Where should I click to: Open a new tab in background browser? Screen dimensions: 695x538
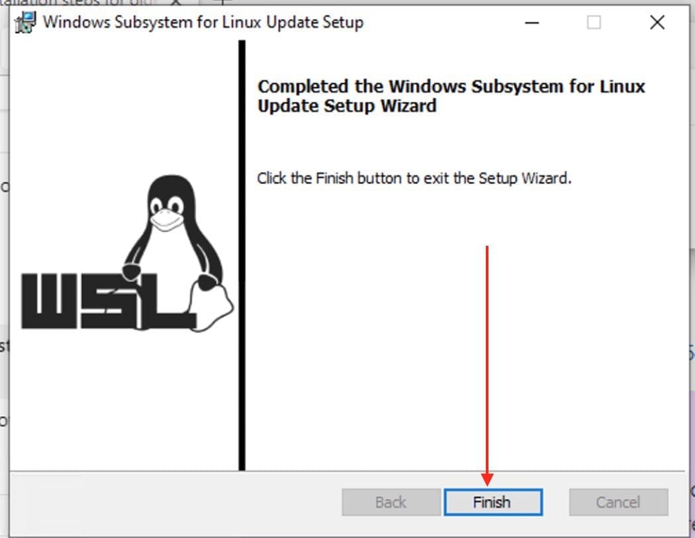(222, 2)
